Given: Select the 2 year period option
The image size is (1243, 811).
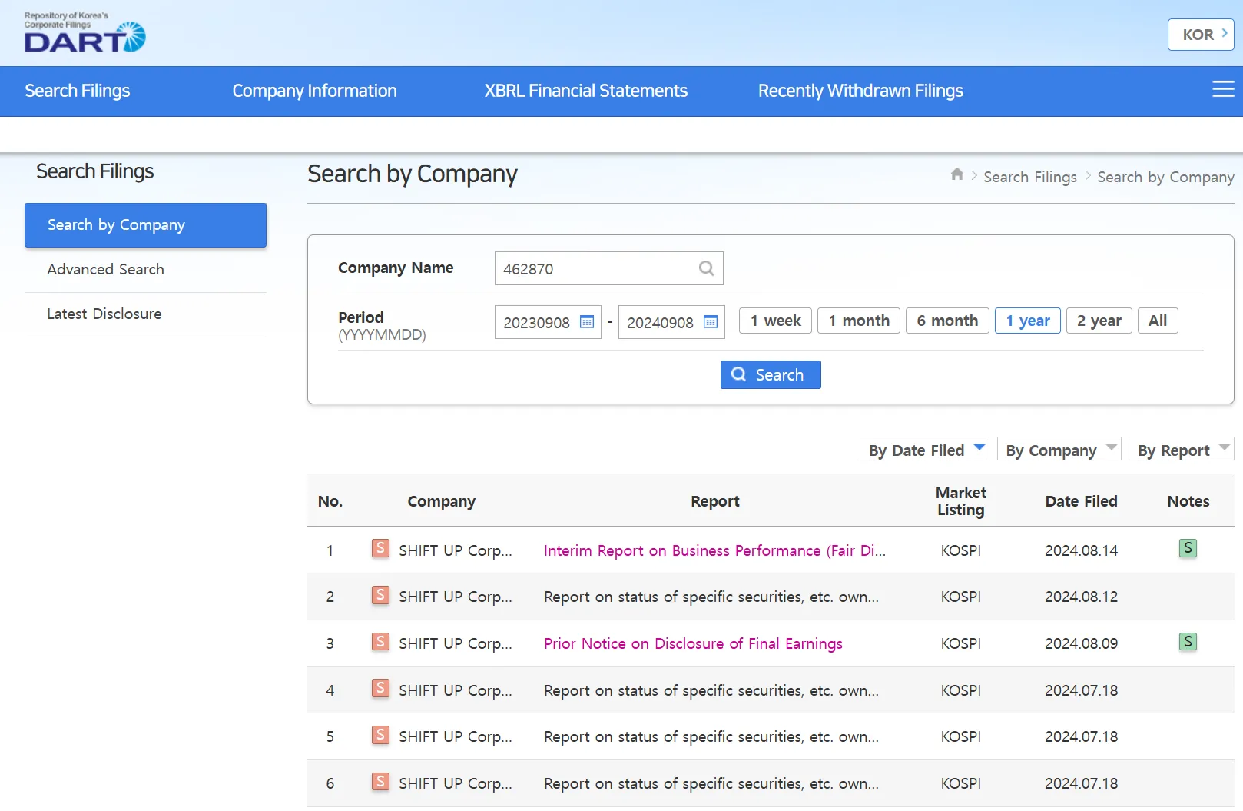Looking at the screenshot, I should 1099,321.
